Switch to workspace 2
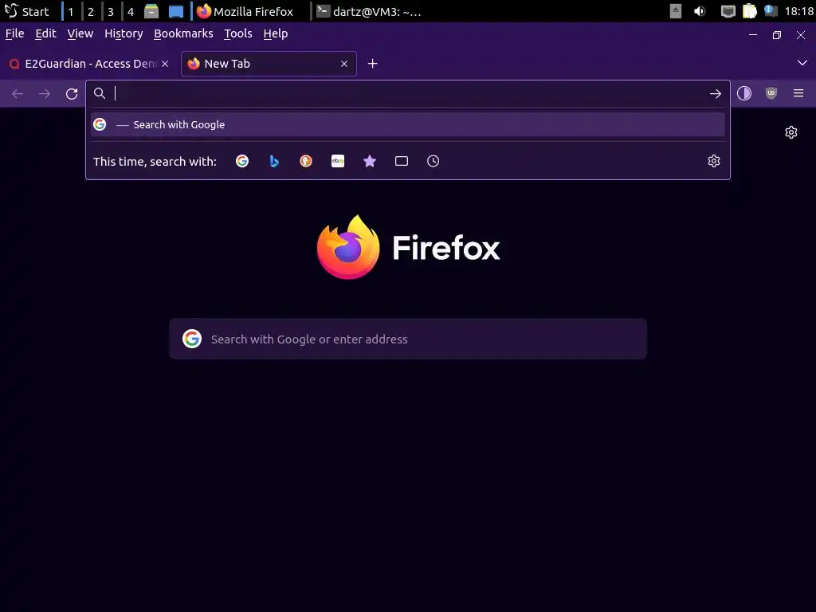Image resolution: width=816 pixels, height=612 pixels. tap(91, 11)
